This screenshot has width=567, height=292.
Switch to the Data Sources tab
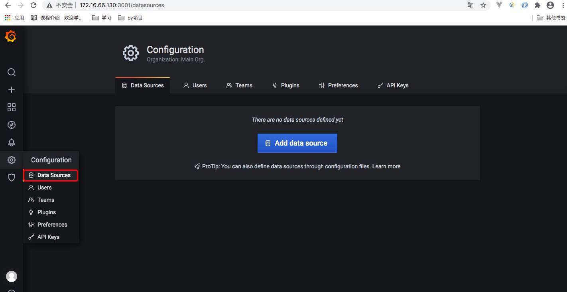coord(143,85)
